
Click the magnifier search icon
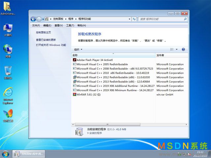point(185,19)
